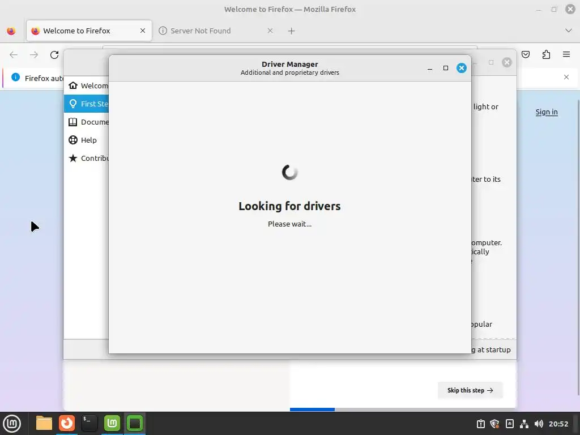Open Firefox extensions puzzle icon
Image resolution: width=580 pixels, height=435 pixels.
point(546,55)
